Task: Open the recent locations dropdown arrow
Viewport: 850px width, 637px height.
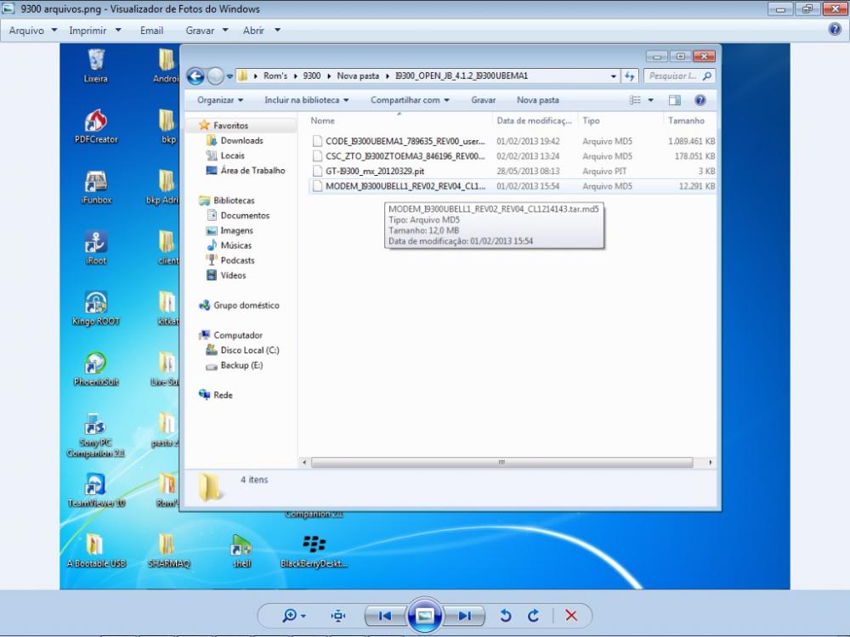Action: (229, 76)
